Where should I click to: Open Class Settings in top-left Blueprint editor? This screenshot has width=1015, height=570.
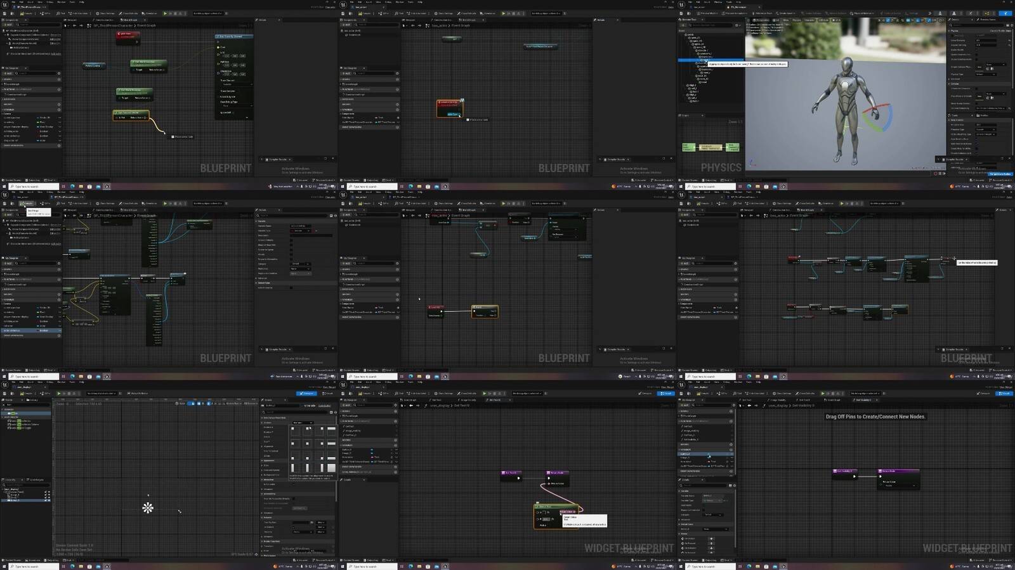[x=105, y=13]
